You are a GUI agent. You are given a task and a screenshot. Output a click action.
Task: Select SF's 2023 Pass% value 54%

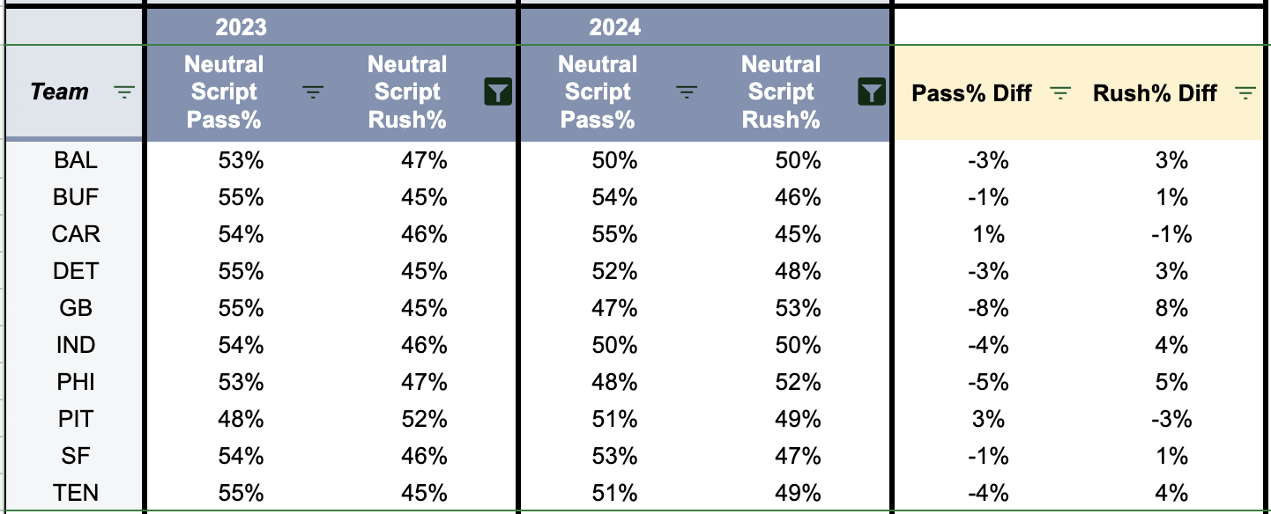241,456
